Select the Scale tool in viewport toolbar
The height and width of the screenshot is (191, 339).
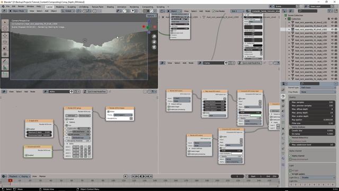(5, 48)
